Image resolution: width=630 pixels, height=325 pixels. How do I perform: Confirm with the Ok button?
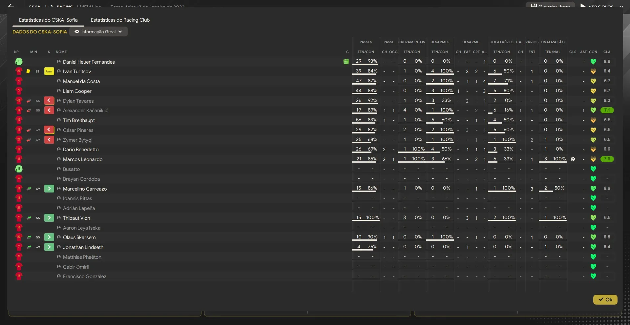pos(605,299)
